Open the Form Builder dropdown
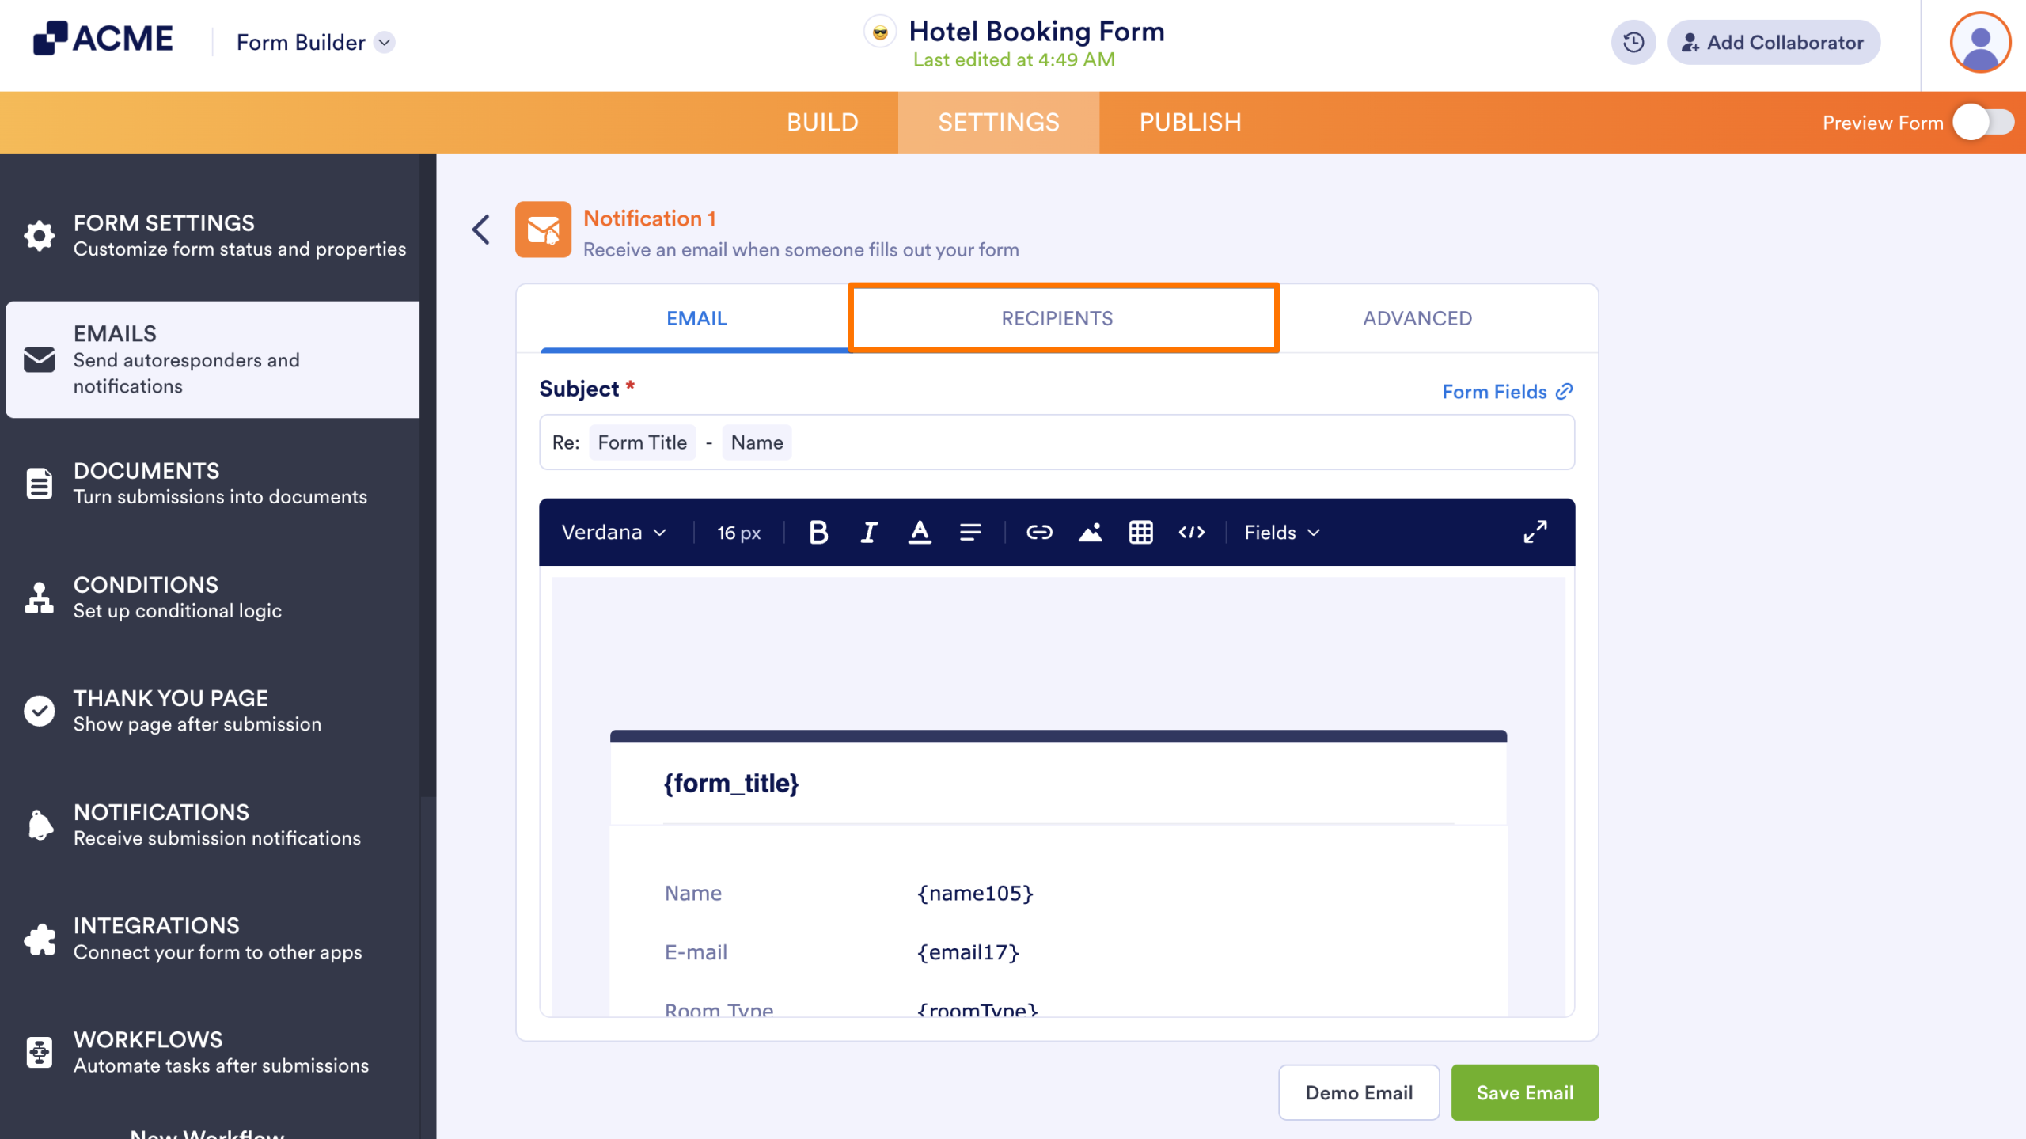Viewport: 2026px width, 1139px height. tap(315, 42)
